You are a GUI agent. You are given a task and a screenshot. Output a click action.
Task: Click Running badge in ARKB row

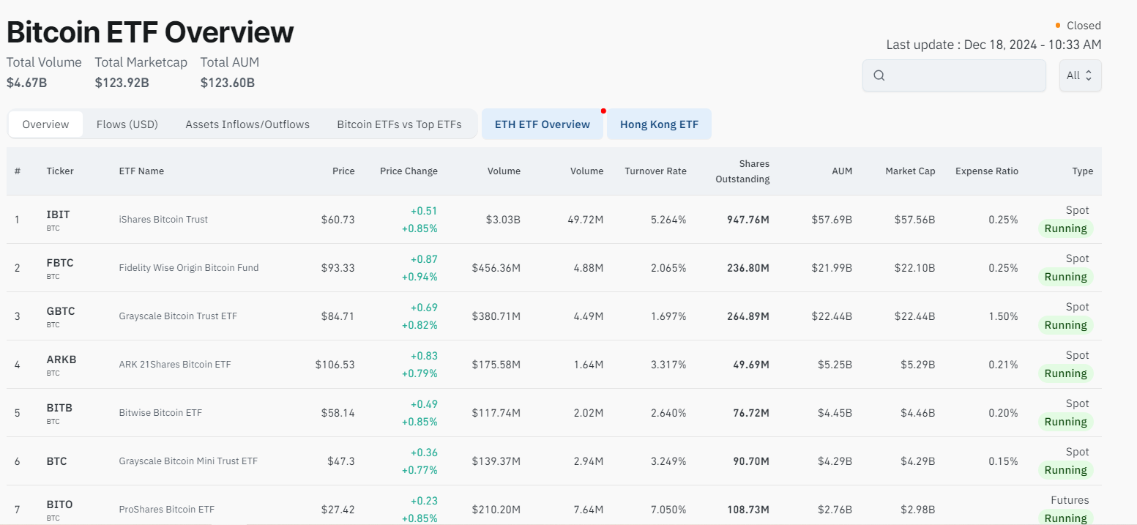(x=1065, y=373)
